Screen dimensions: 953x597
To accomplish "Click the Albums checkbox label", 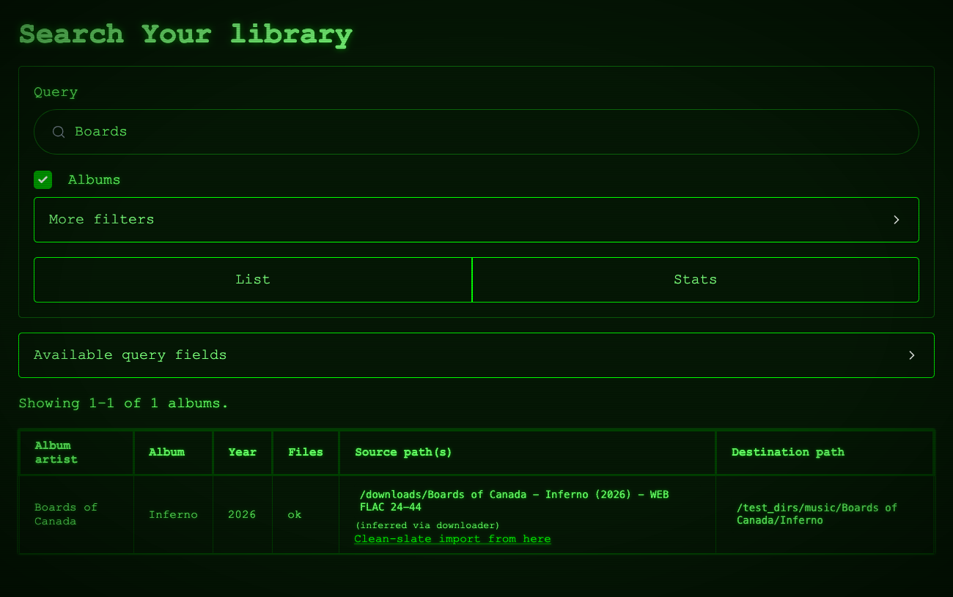I will point(94,179).
